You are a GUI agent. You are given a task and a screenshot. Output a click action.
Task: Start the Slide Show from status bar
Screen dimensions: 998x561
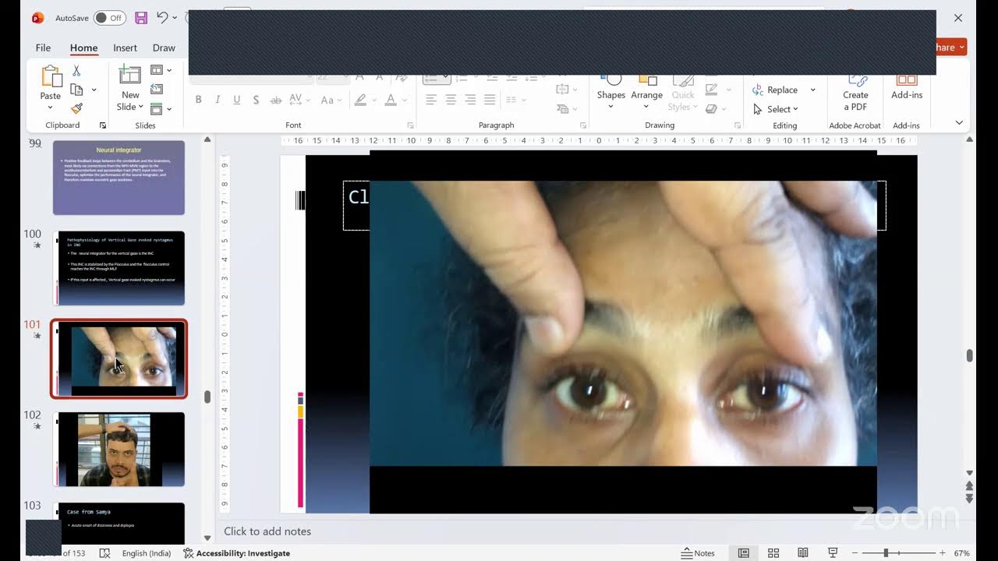click(833, 553)
